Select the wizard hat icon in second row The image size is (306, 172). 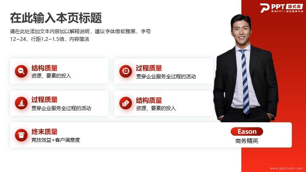pyautogui.click(x=21, y=103)
